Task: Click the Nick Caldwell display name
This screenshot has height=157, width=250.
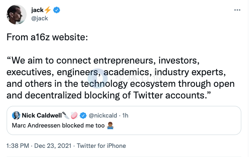Action: [x=41, y=115]
